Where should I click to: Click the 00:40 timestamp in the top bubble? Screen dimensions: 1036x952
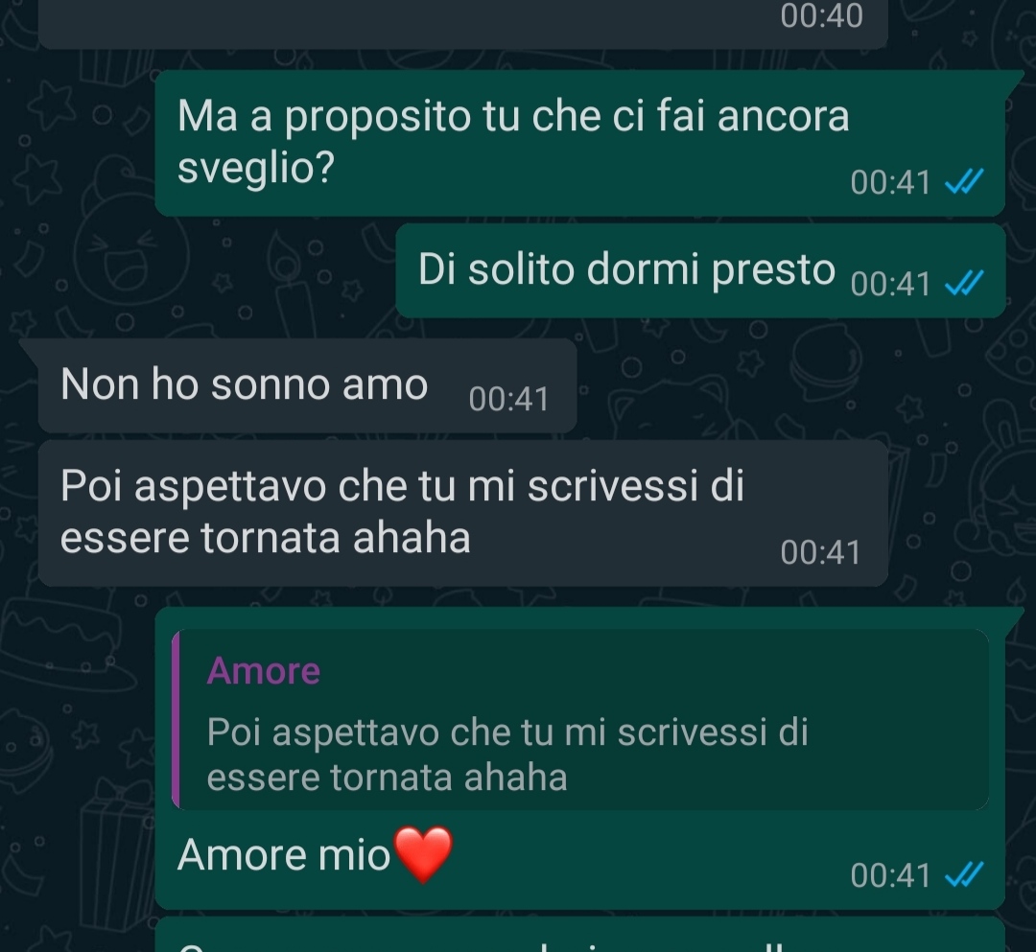coord(821,16)
